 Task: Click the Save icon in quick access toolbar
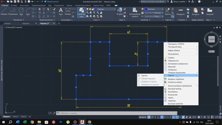(15, 1)
